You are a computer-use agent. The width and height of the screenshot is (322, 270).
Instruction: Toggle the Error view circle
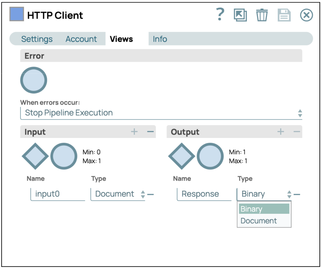pyautogui.click(x=34, y=80)
